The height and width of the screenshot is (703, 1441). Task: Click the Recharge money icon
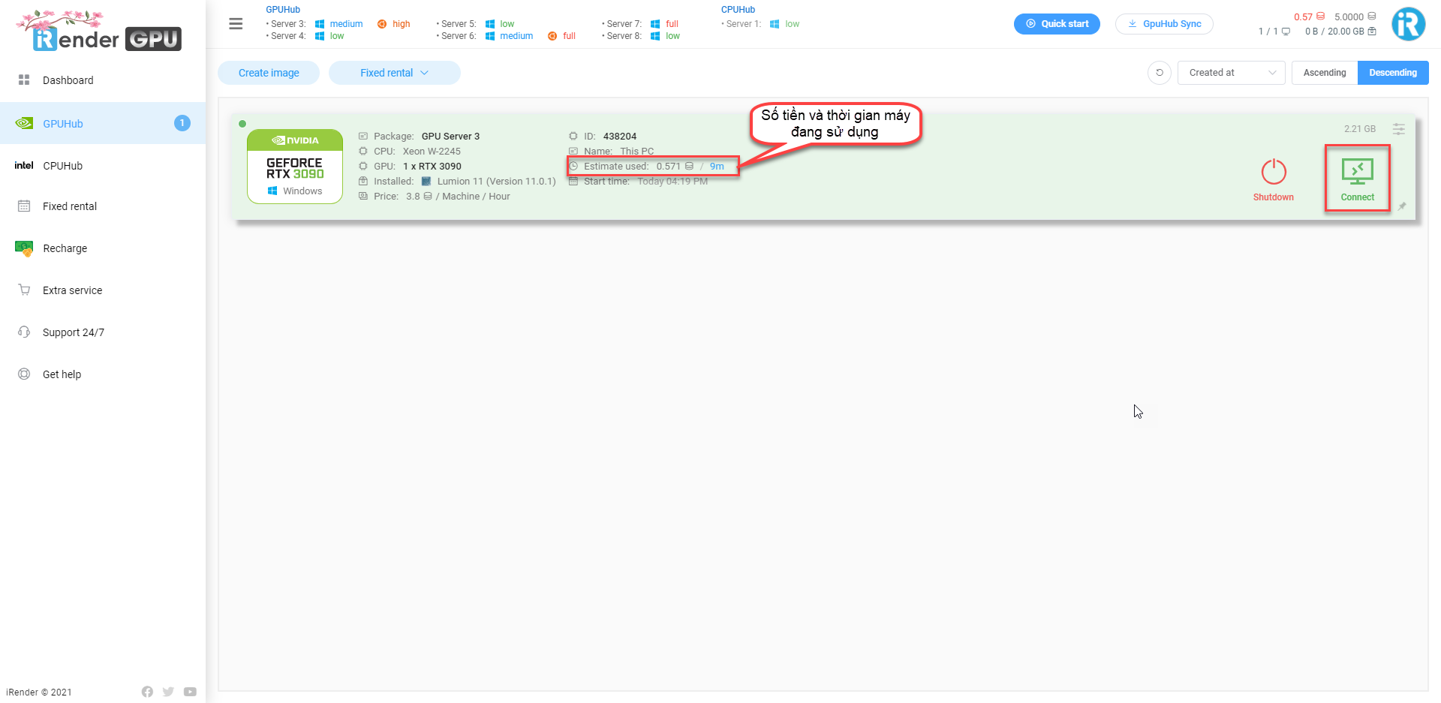(x=24, y=248)
